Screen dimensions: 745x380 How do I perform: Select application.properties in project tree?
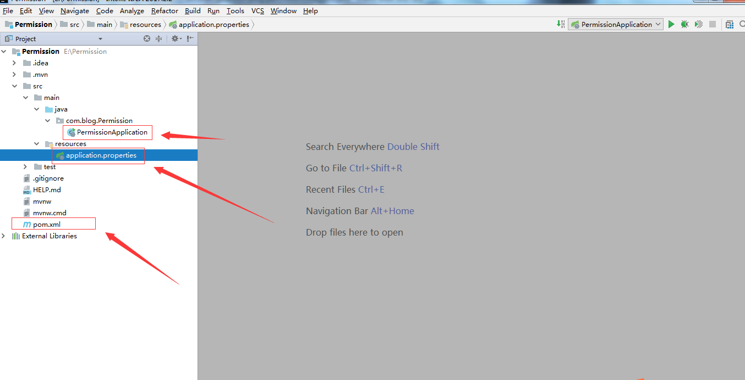tap(101, 155)
